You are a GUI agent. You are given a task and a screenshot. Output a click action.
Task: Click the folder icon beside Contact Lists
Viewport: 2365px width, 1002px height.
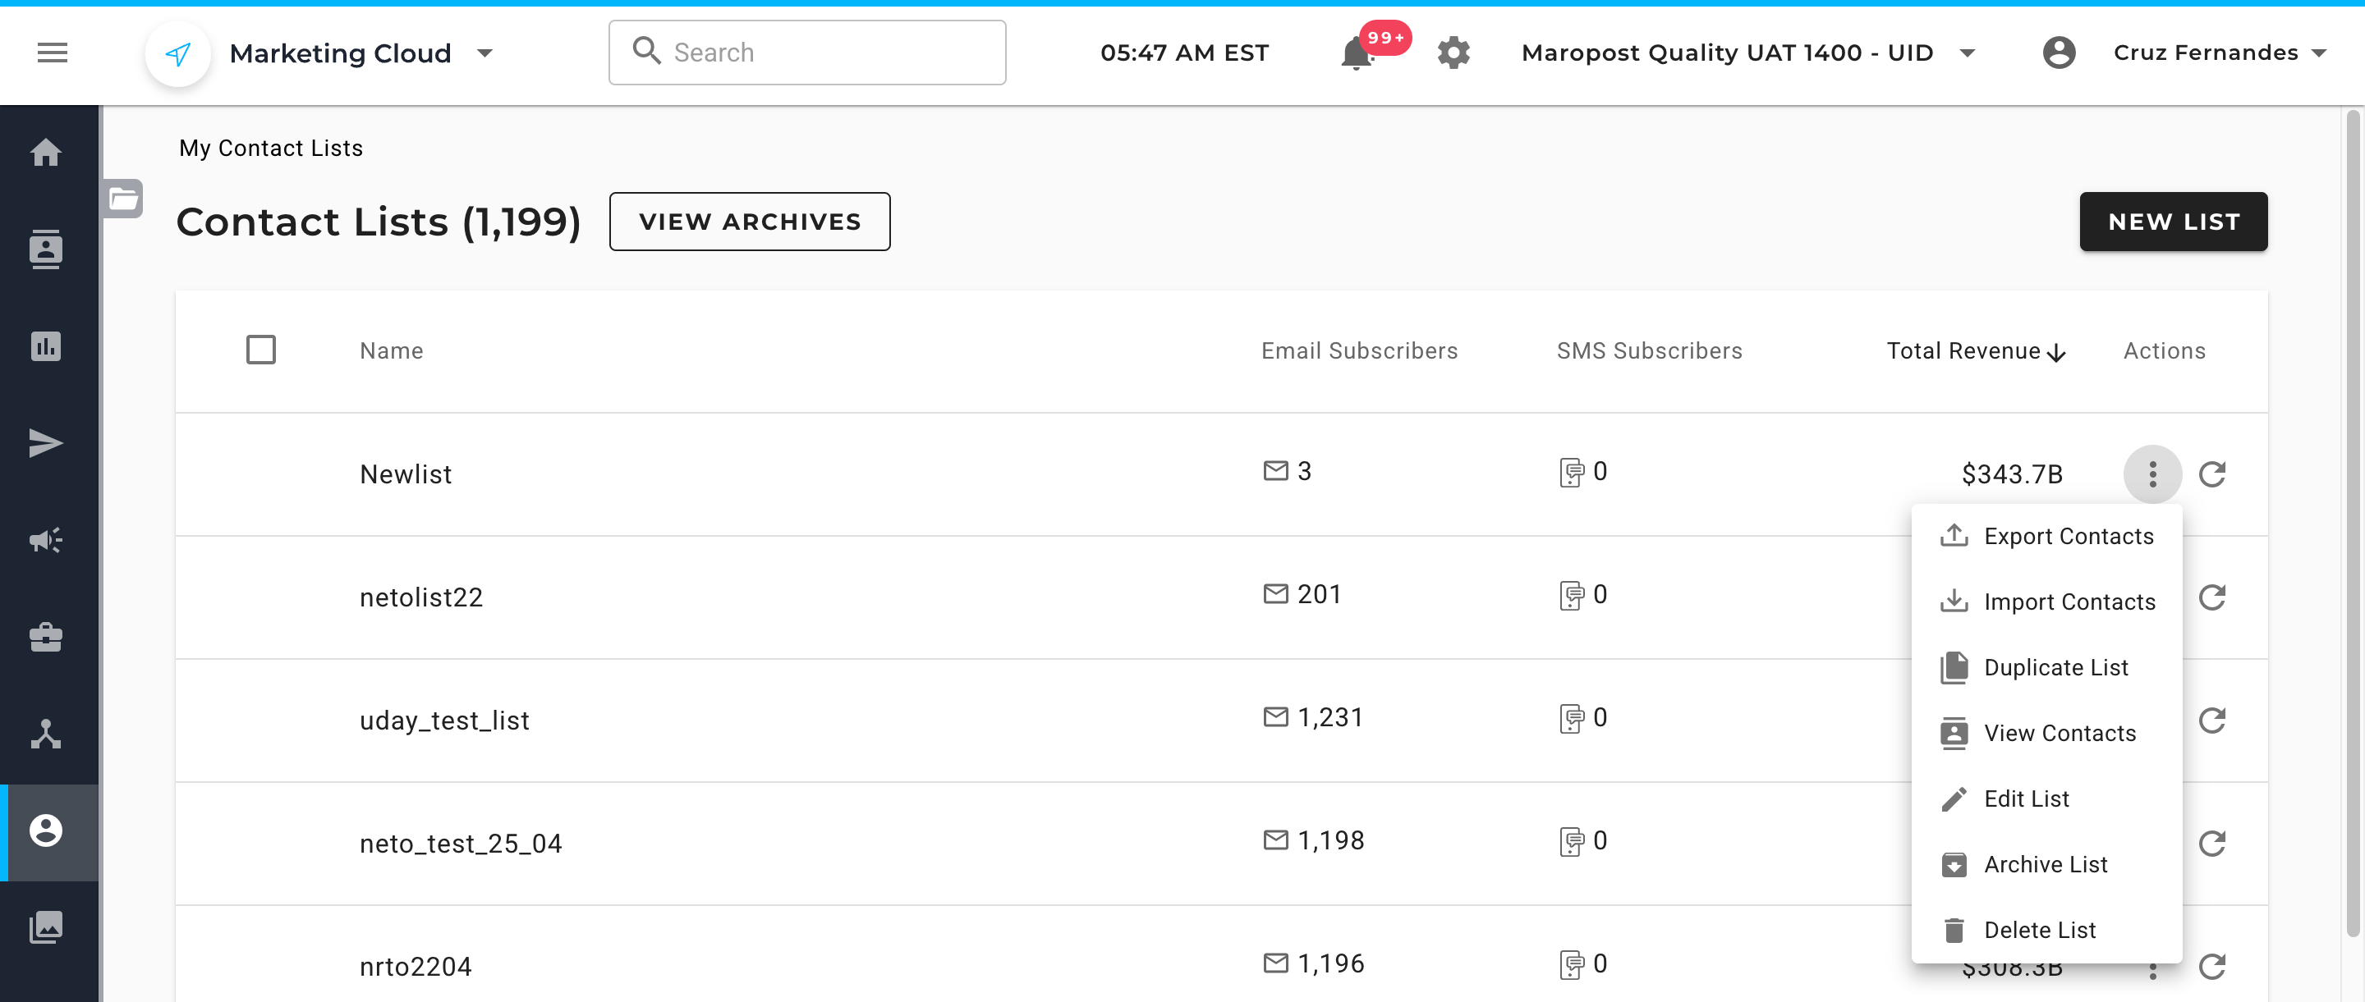[x=123, y=199]
